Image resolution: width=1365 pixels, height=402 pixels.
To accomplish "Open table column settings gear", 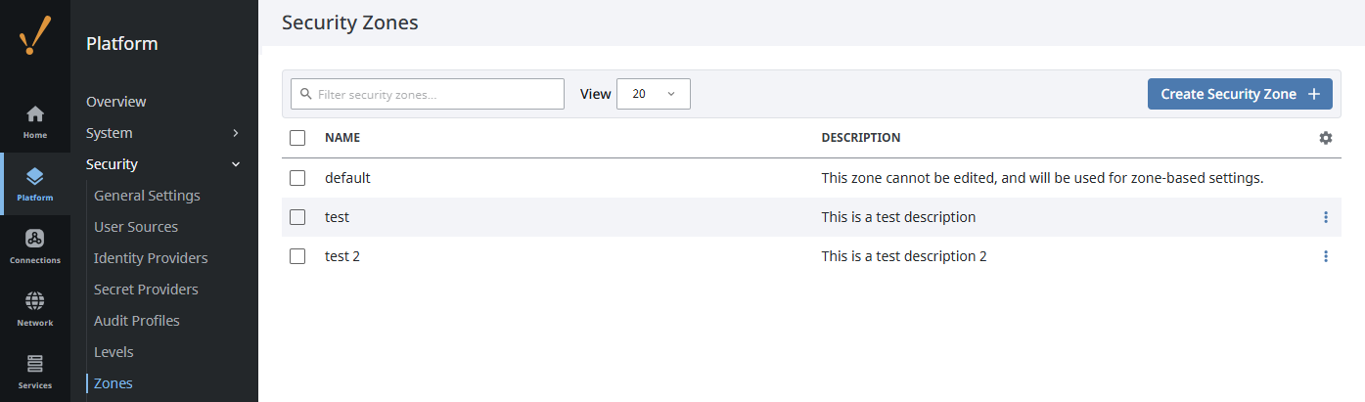I will pos(1325,138).
